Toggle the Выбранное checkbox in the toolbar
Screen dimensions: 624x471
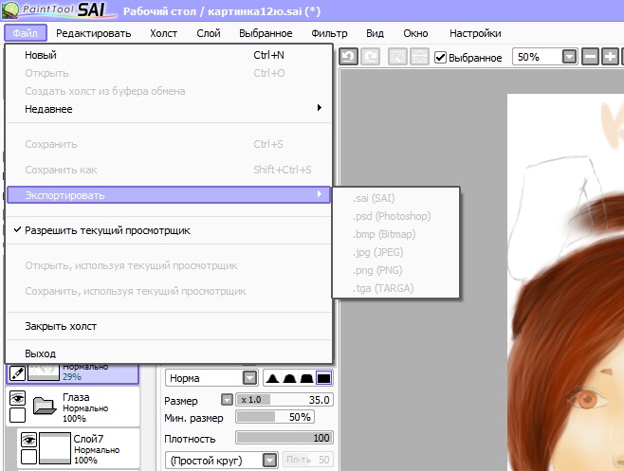440,58
